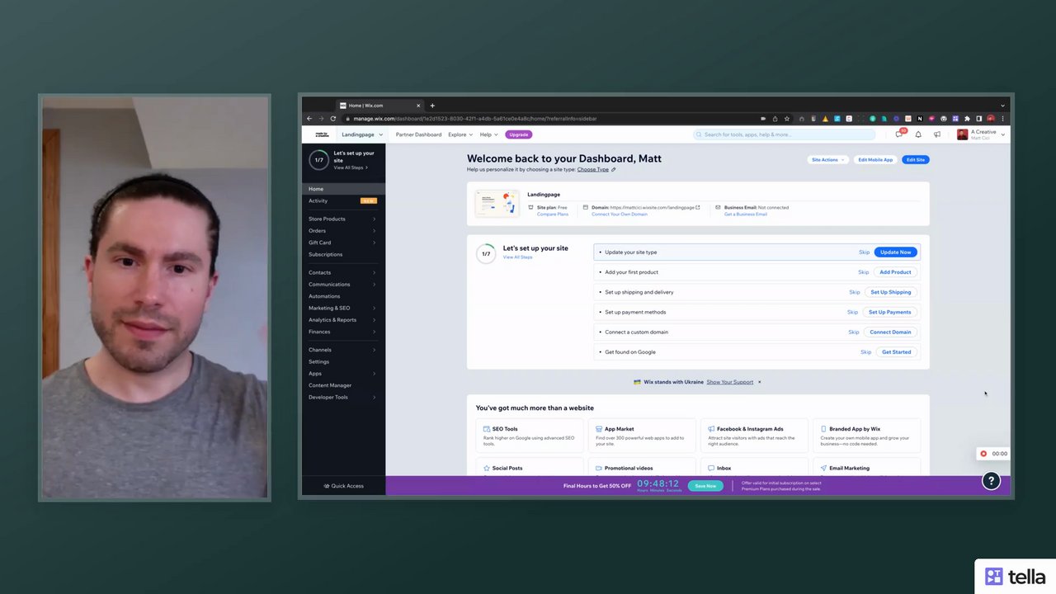Expand the Help menu
1056x594 pixels.
pos(489,134)
